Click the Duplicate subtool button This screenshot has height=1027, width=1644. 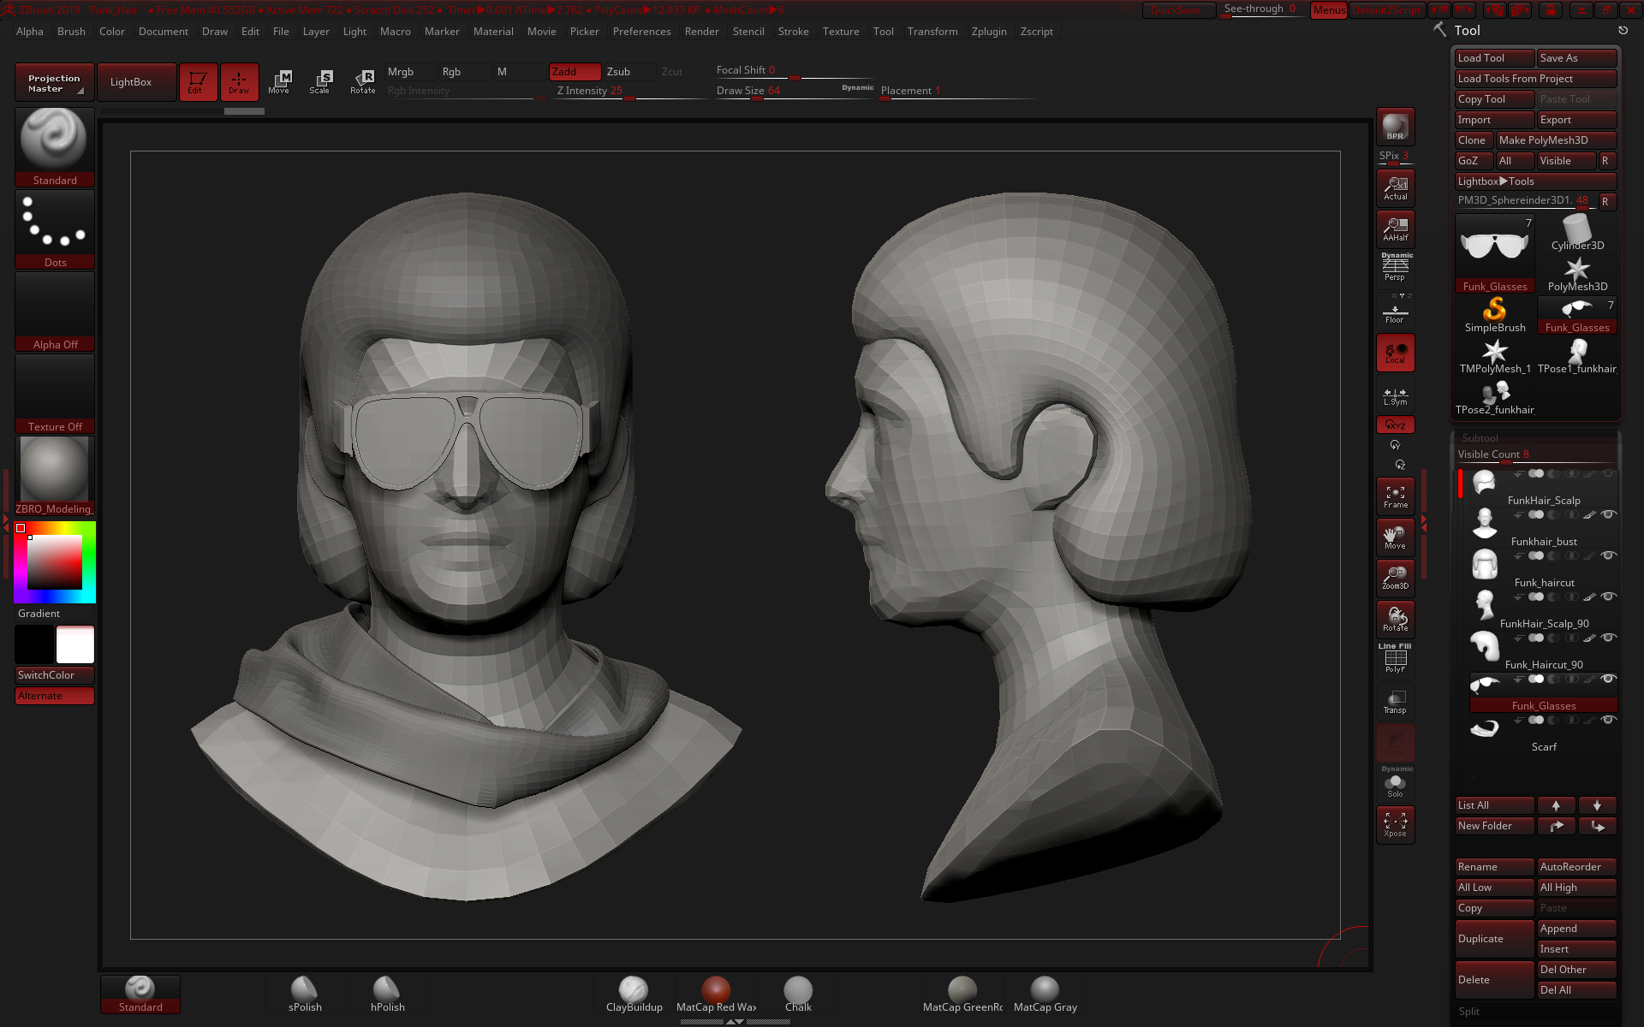pyautogui.click(x=1494, y=939)
